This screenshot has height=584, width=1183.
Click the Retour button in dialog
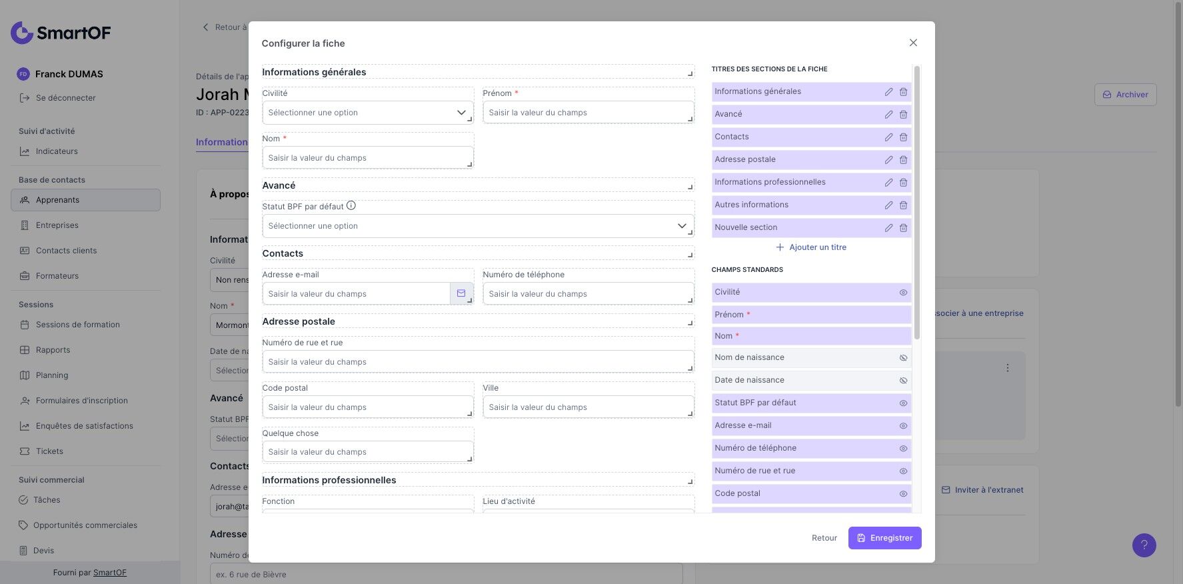coord(824,538)
